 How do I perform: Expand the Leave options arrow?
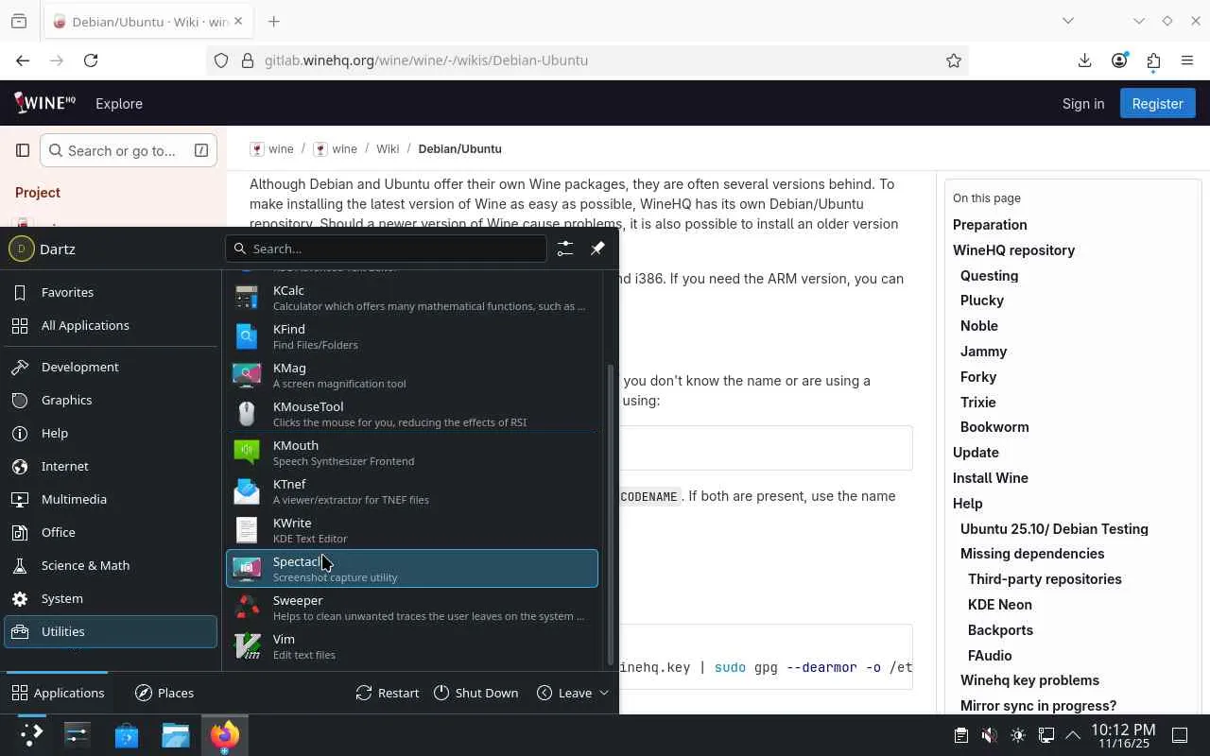click(604, 693)
